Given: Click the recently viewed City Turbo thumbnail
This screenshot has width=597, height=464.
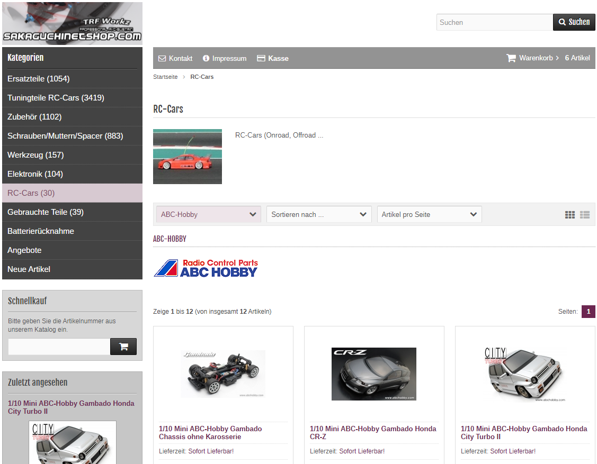Looking at the screenshot, I should coord(73,442).
